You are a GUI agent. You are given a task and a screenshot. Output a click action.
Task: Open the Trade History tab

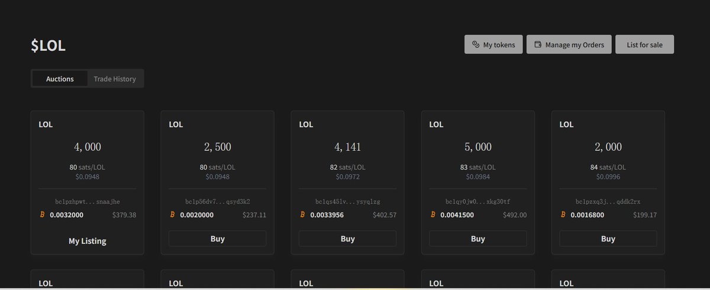(x=115, y=79)
